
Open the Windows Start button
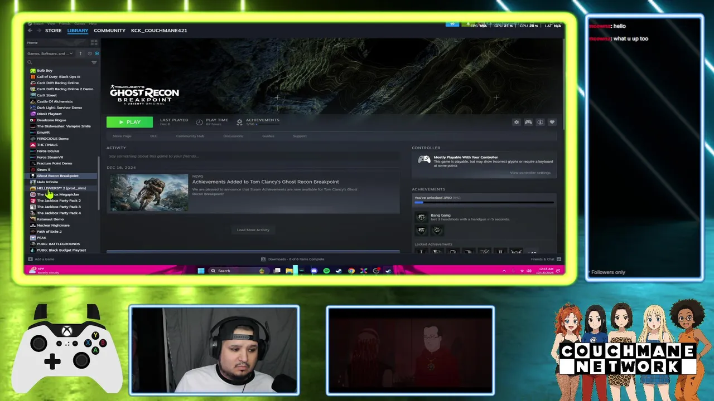click(x=201, y=271)
